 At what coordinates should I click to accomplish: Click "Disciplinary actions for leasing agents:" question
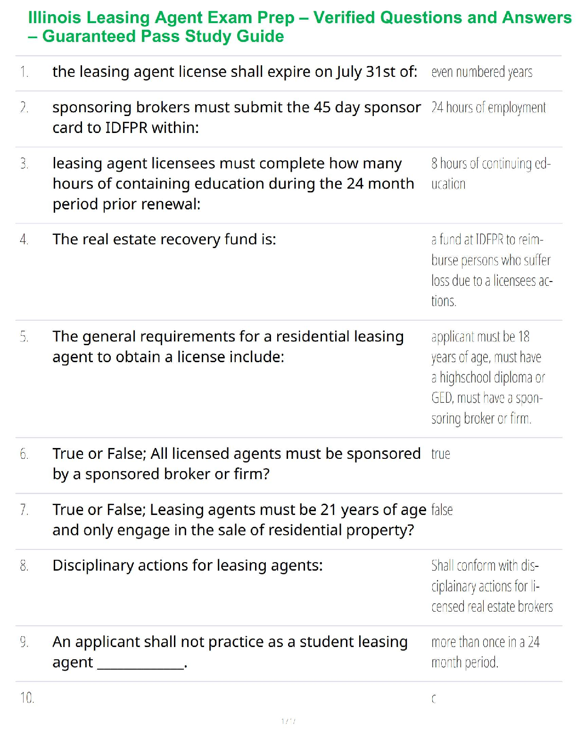[188, 565]
